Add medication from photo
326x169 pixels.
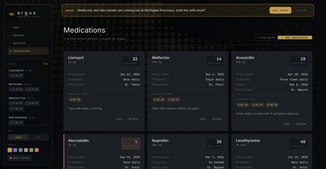tap(266, 38)
